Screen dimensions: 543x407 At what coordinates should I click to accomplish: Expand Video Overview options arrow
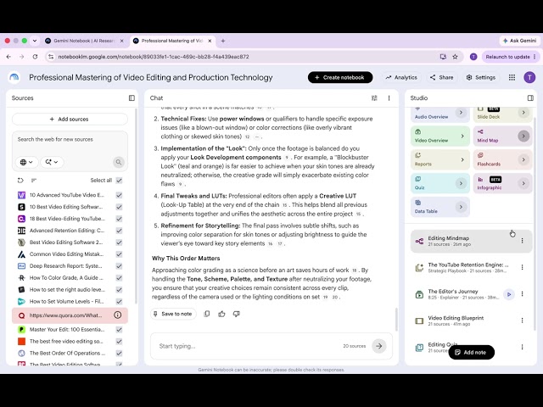tap(462, 136)
